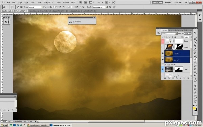Select the Rectangular Marquee tool
This screenshot has width=203, height=127.
[x=195, y=36]
